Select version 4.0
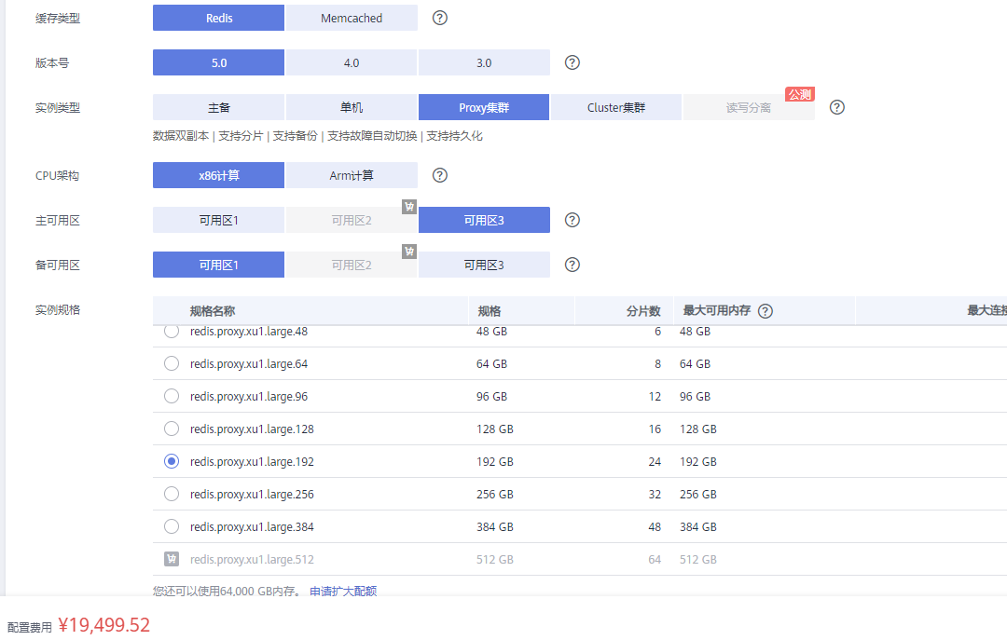1007x640 pixels. tap(352, 63)
